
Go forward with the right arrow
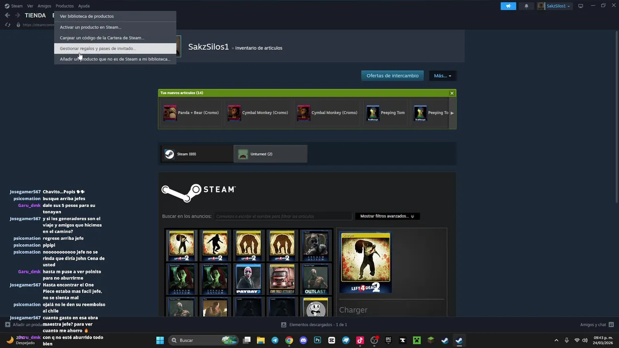[17, 15]
